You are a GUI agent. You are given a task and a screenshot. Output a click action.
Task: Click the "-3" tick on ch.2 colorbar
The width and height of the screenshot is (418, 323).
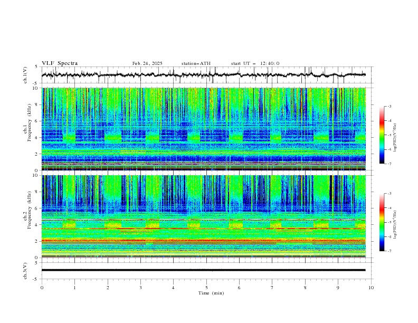[389, 194]
